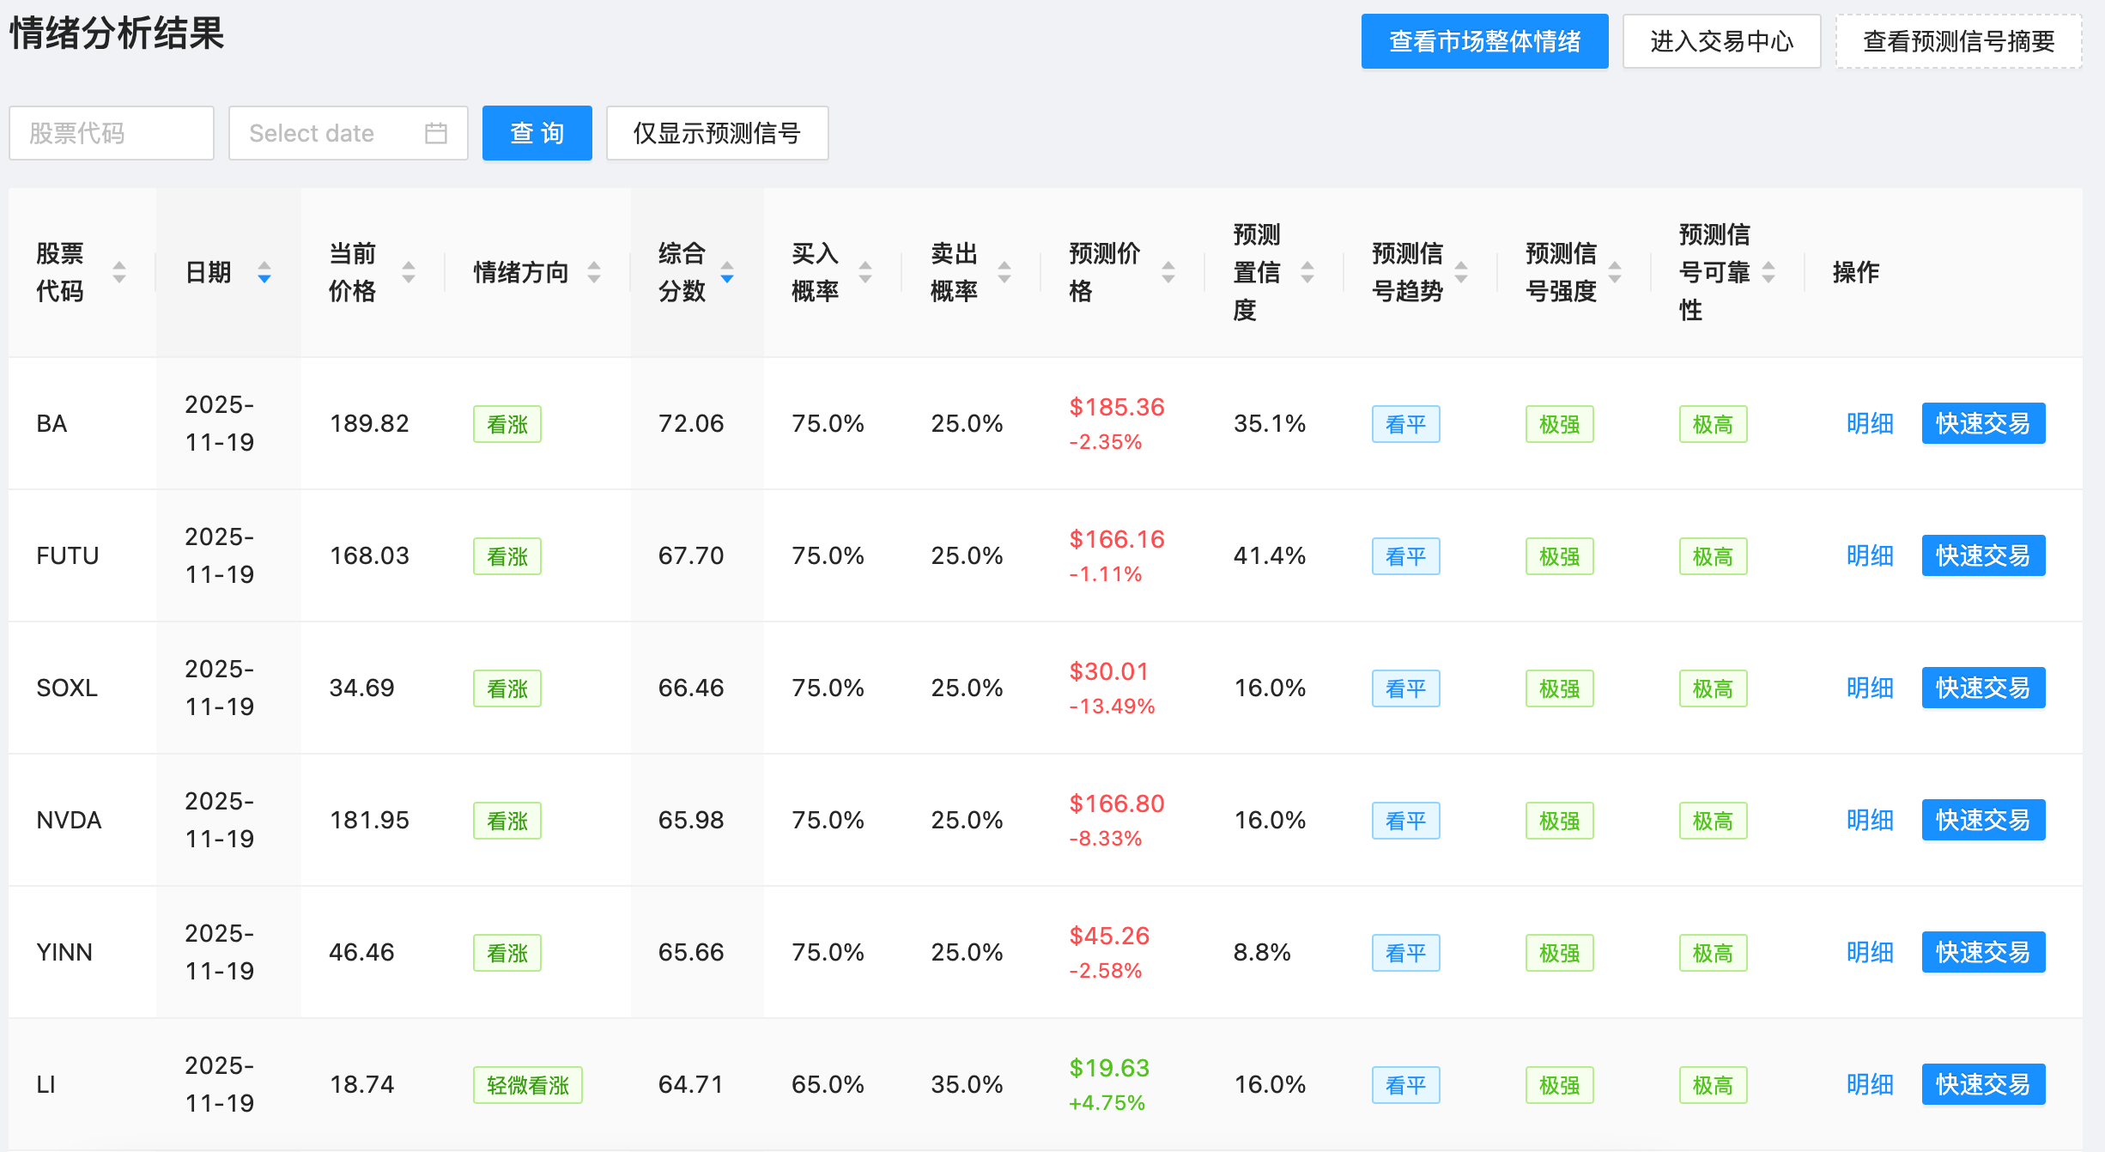The width and height of the screenshot is (2105, 1152).
Task: Click composite score 67.70
Action: [x=691, y=555]
